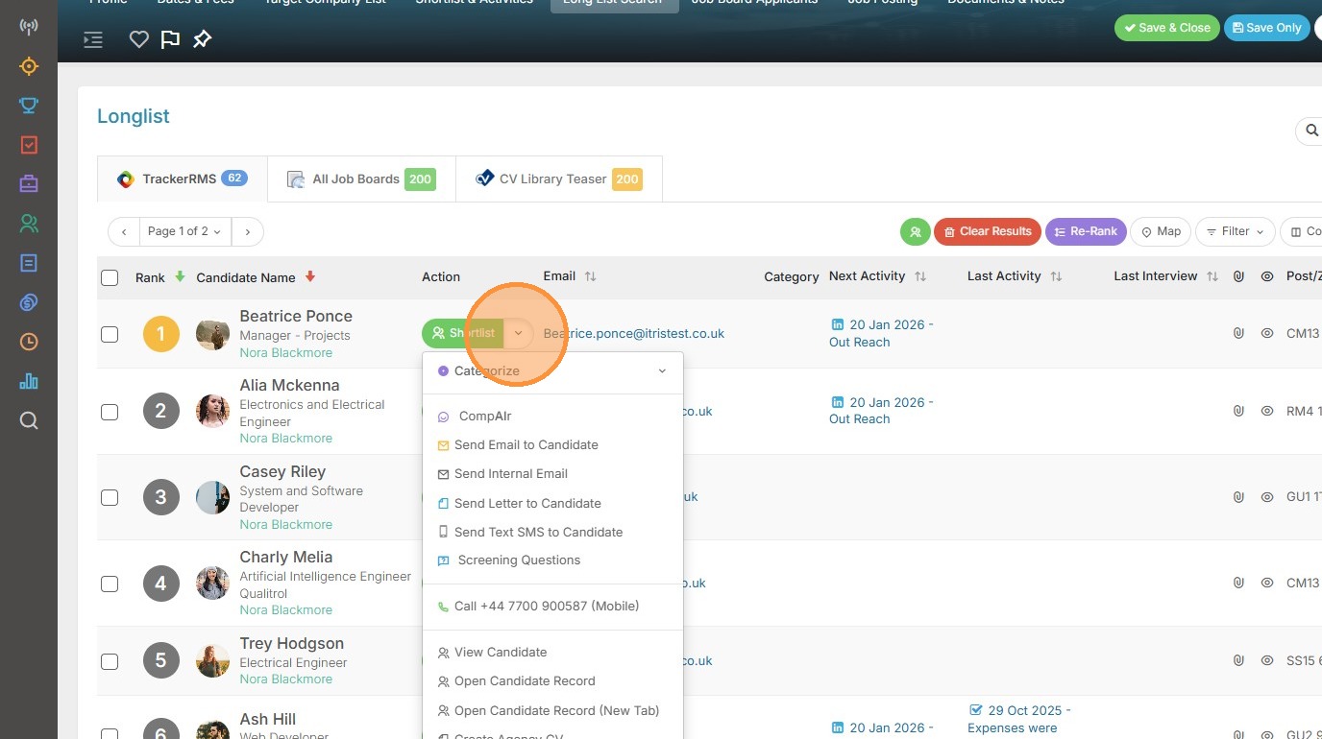Click the indent menu icon beside the heart
The width and height of the screenshot is (1322, 739).
coord(93,39)
